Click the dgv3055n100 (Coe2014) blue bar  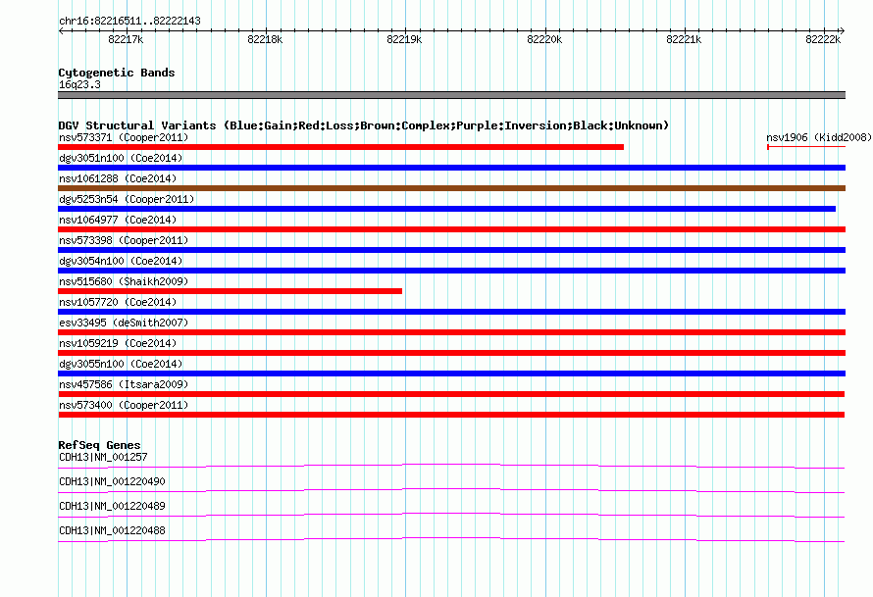(451, 373)
